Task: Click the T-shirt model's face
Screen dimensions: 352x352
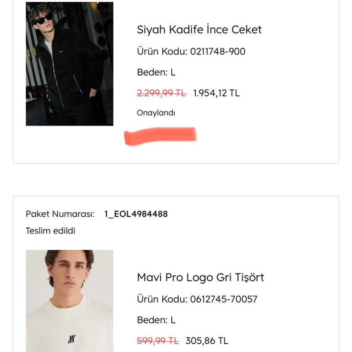Action: (x=70, y=270)
